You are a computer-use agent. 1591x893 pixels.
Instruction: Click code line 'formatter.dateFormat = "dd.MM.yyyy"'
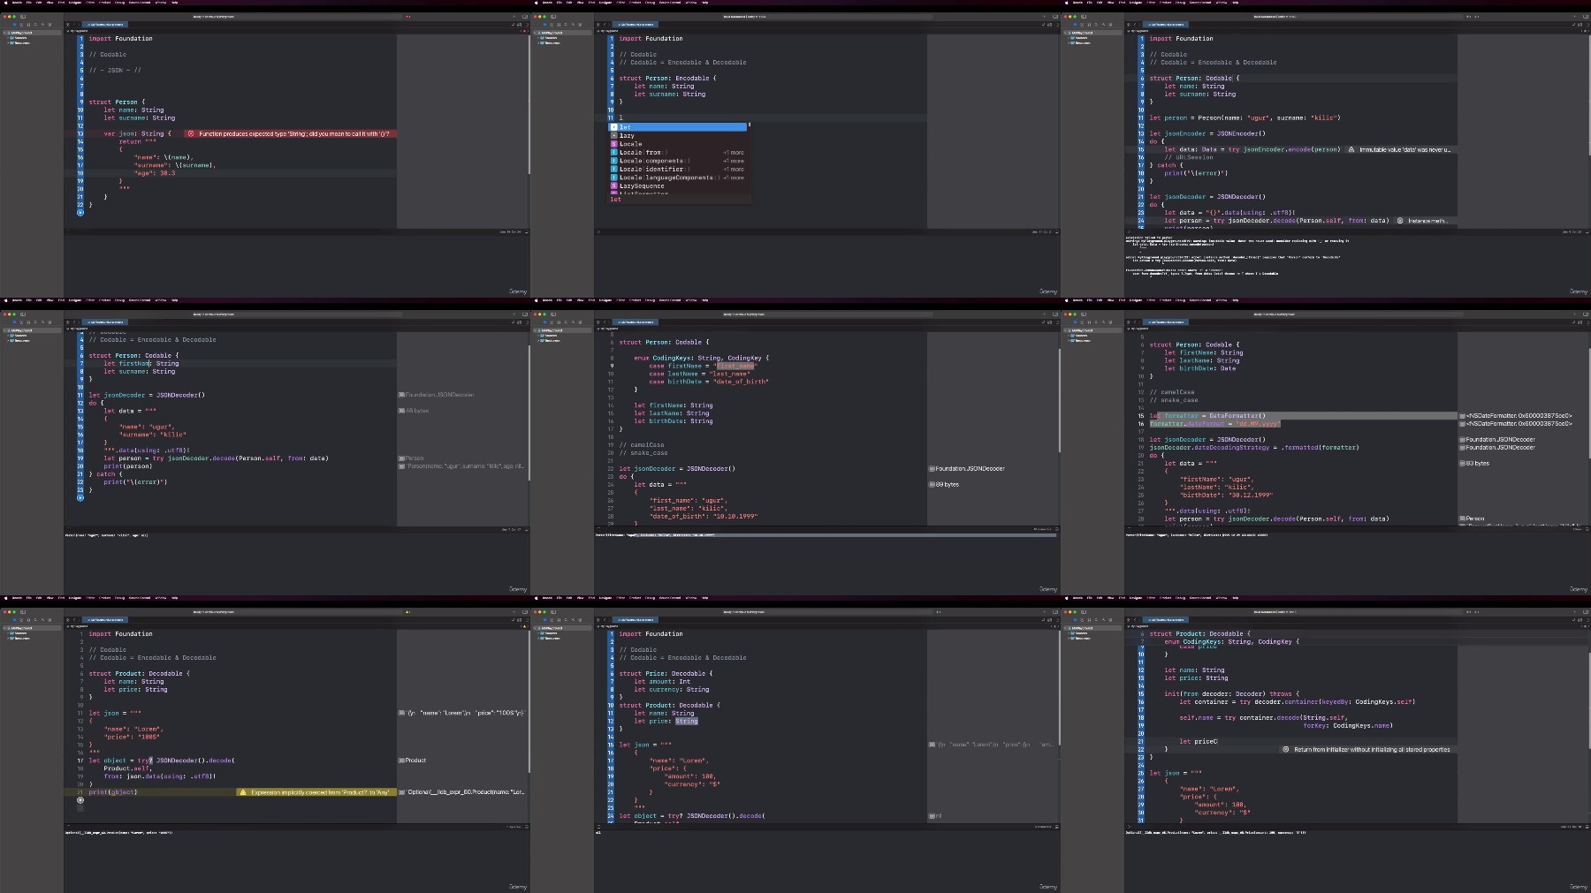pos(1215,424)
